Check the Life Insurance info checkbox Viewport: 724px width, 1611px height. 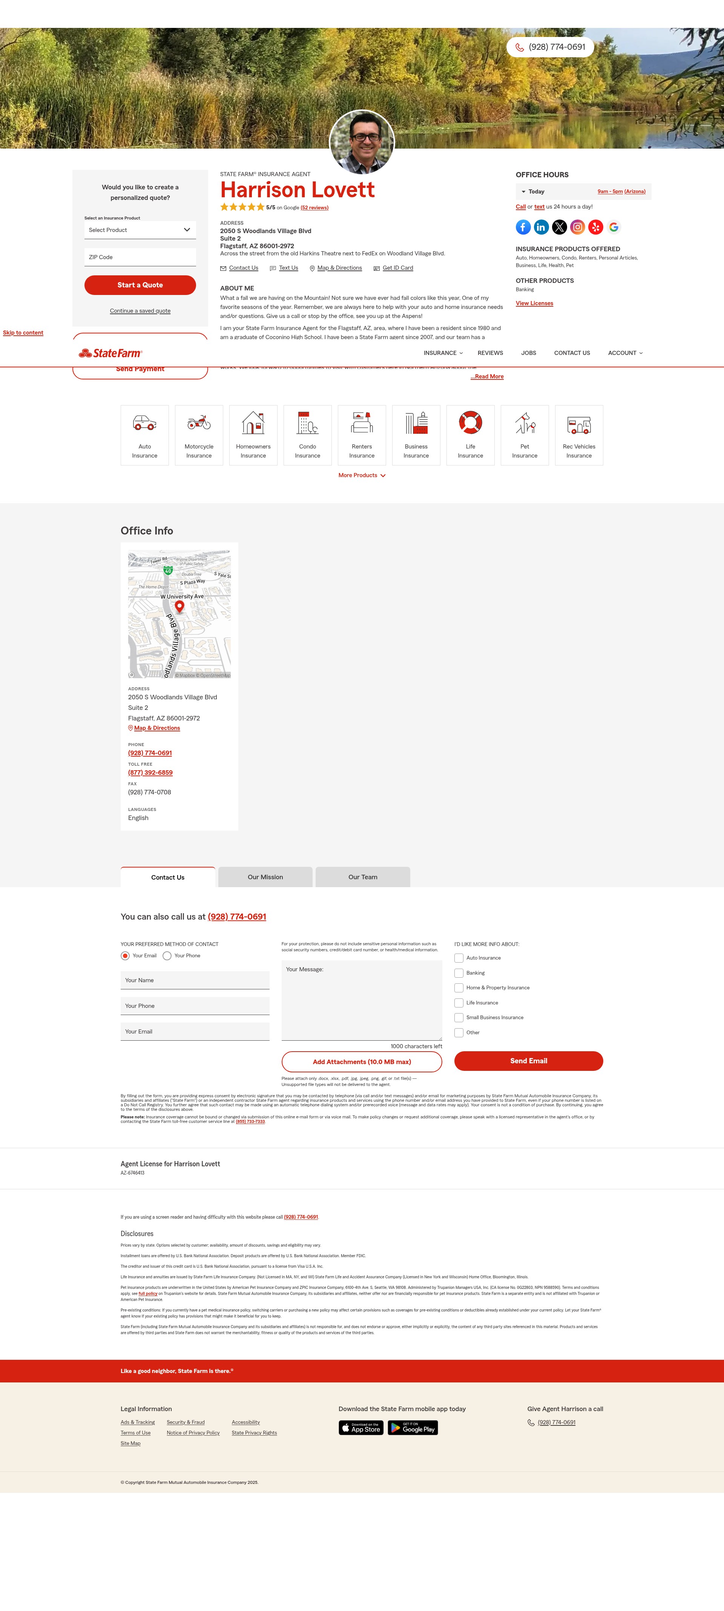459,1003
